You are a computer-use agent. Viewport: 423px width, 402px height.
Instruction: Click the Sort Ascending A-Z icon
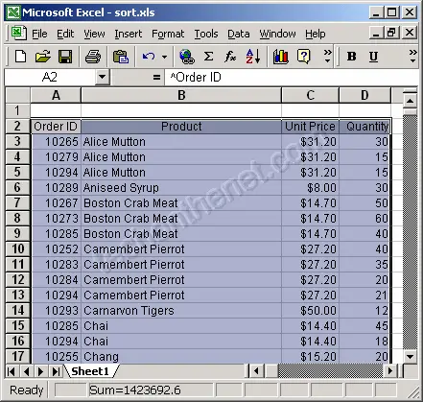(253, 57)
